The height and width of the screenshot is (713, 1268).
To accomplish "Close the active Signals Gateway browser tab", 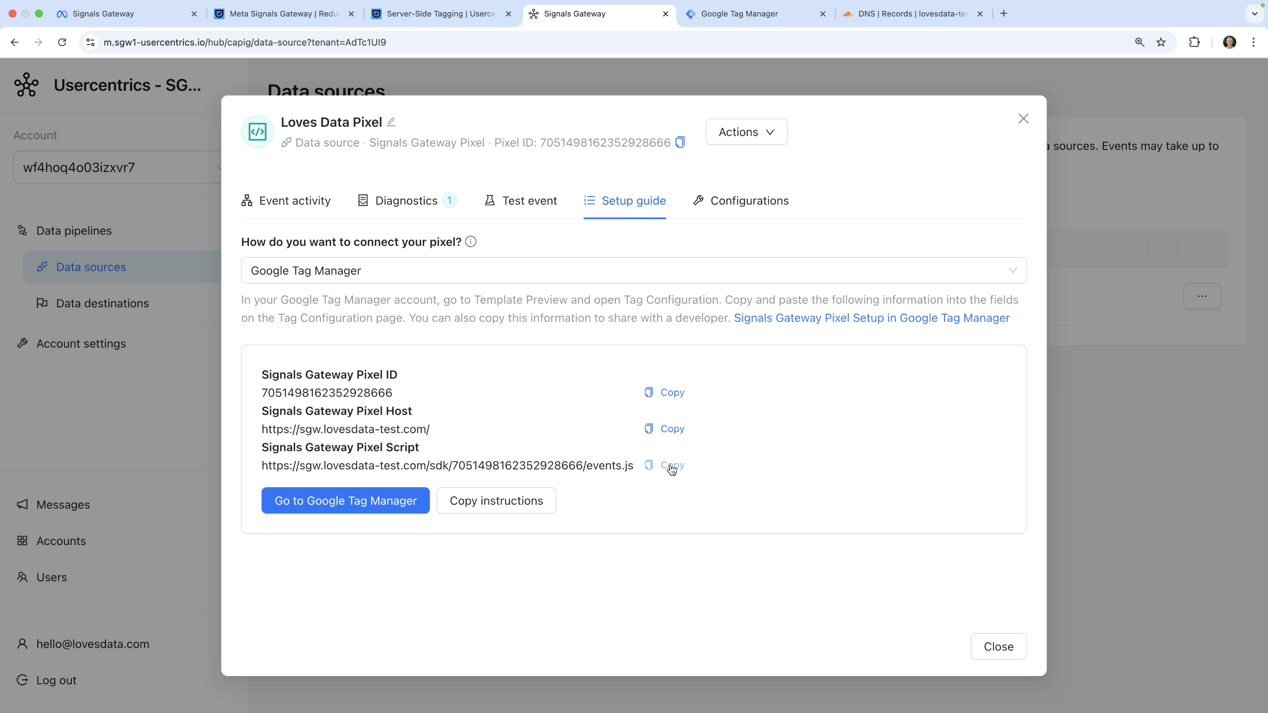I will tap(665, 14).
